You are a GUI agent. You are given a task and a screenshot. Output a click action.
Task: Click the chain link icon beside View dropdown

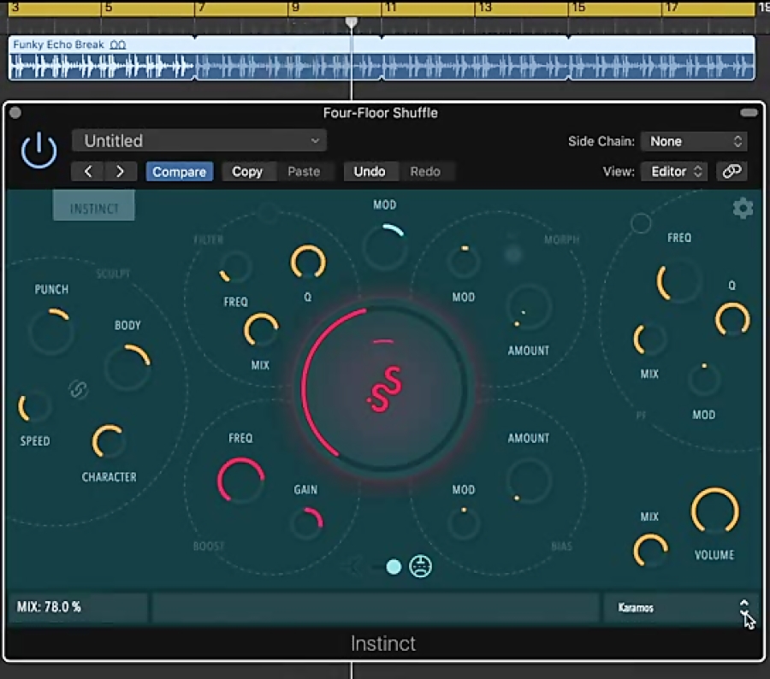tap(733, 171)
